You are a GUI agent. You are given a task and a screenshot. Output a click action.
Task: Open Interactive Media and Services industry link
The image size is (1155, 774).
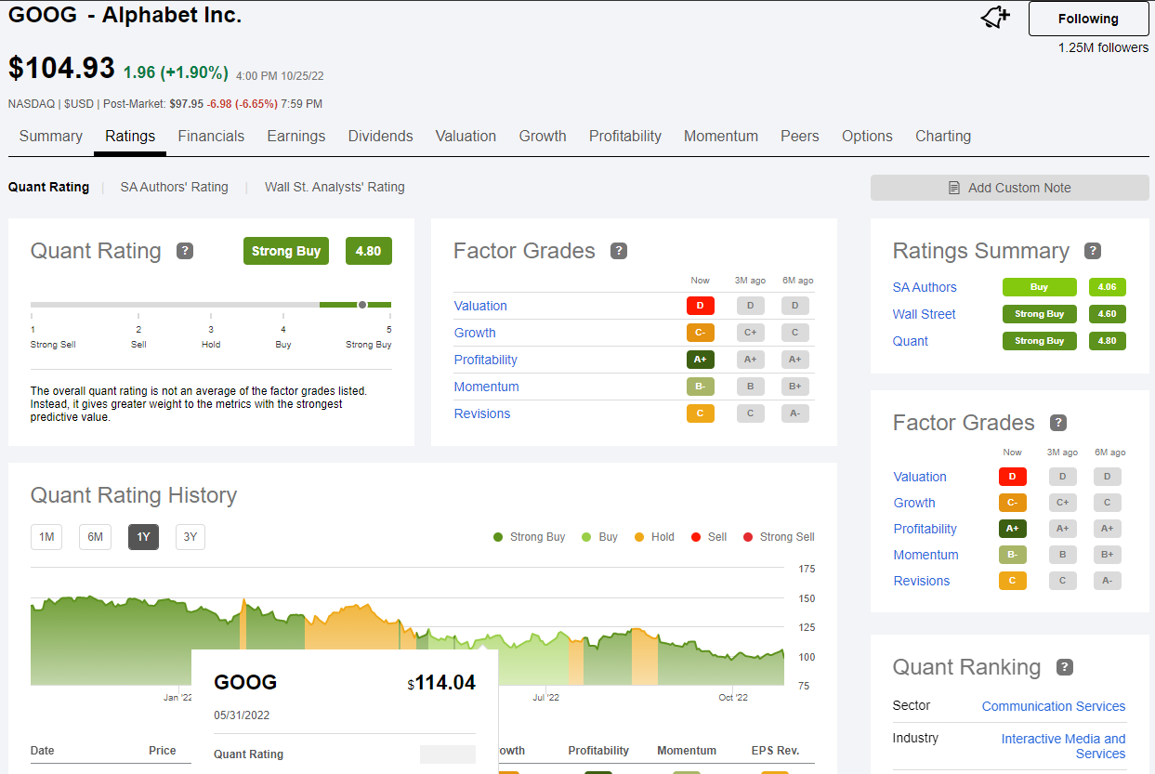coord(1063,746)
